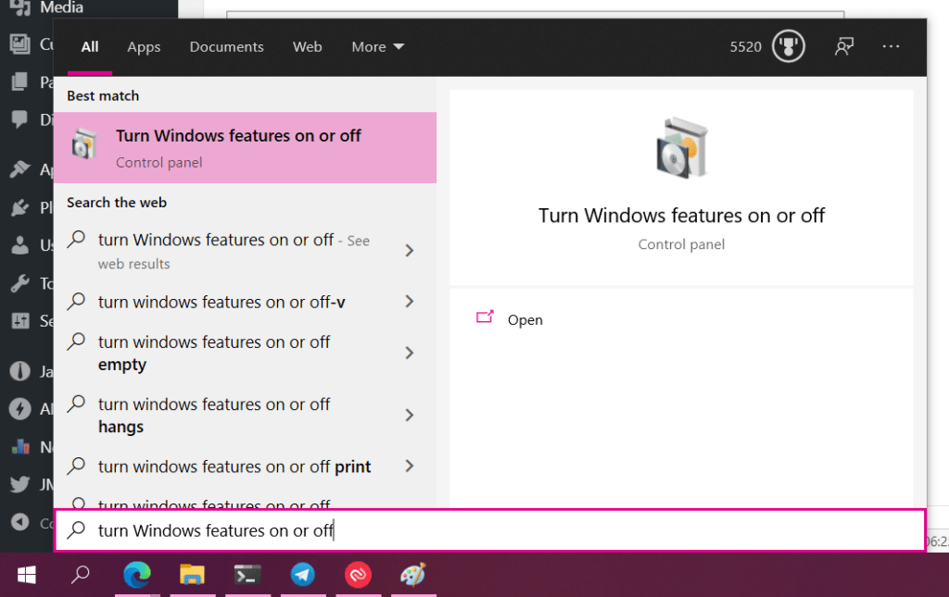Expand arrow for 'on or off hangs' suggestion
This screenshot has width=949, height=597.
[410, 415]
